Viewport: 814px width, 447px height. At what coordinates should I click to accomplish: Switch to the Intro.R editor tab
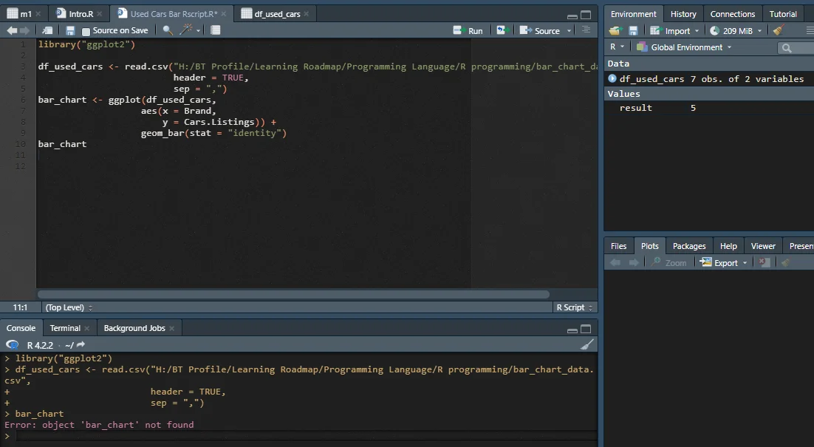tap(81, 14)
